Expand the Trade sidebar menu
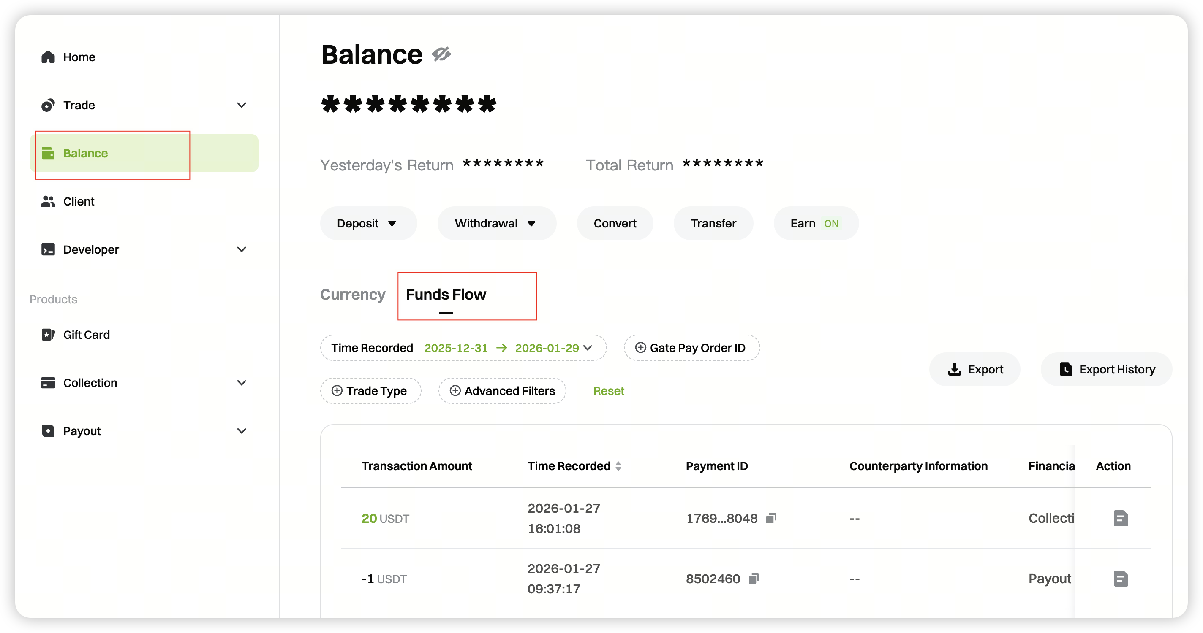This screenshot has height=633, width=1203. pyautogui.click(x=241, y=105)
